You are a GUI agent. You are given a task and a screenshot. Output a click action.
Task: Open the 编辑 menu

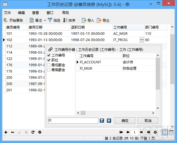[21, 13]
